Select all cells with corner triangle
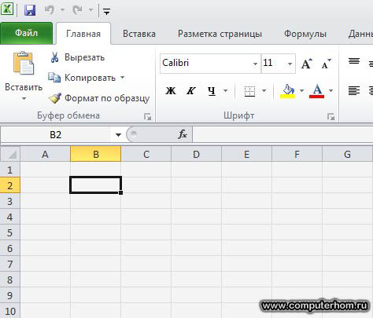This screenshot has width=373, height=318. [x=10, y=154]
